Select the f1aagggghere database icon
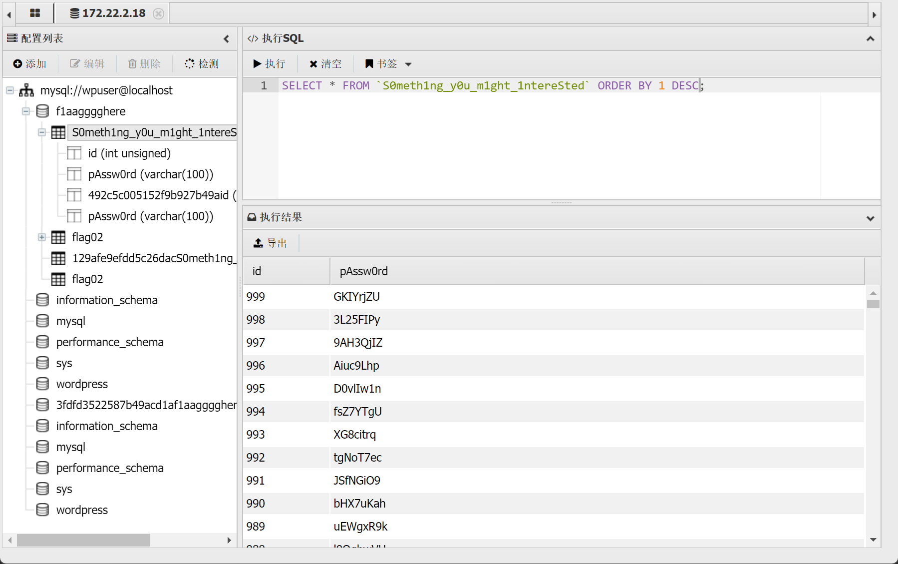 click(42, 111)
